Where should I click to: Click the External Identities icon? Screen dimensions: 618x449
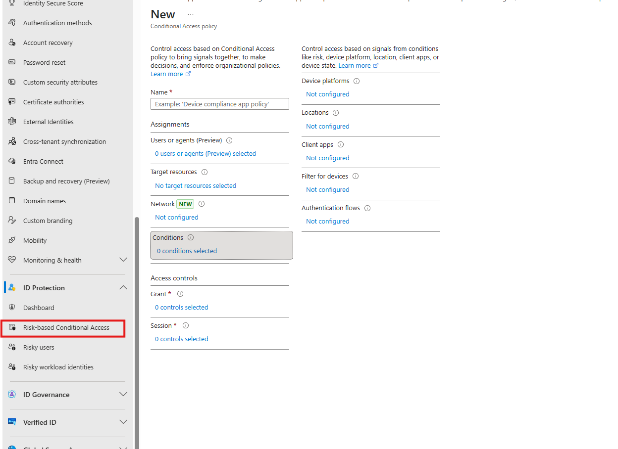coord(12,122)
